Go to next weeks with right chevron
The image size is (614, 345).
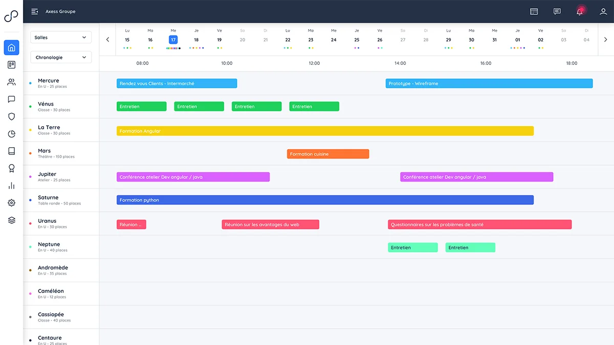606,39
